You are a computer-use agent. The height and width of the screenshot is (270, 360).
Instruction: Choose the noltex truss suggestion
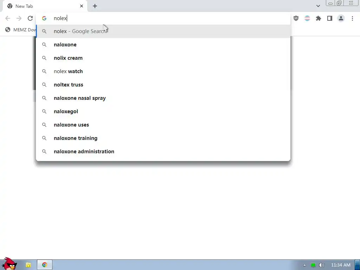click(163, 85)
